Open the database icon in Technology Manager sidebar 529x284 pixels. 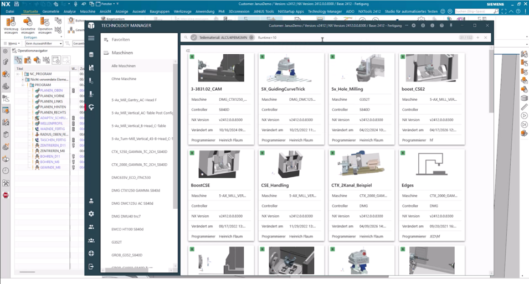[91, 54]
